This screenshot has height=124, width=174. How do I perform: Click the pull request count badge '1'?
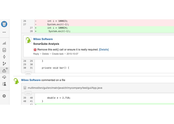tap(7, 68)
